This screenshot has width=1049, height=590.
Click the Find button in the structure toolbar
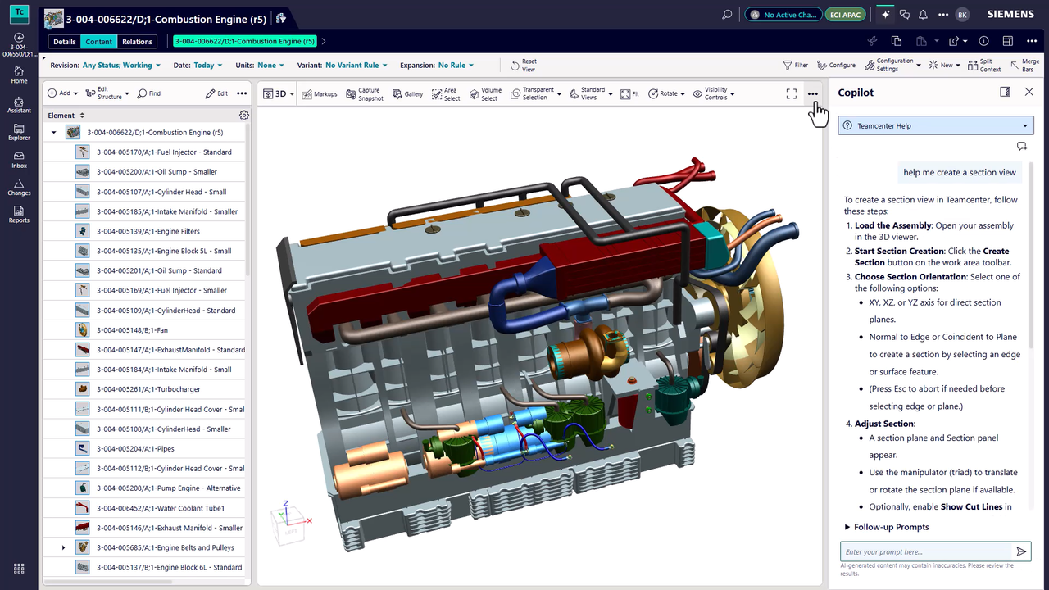[149, 94]
